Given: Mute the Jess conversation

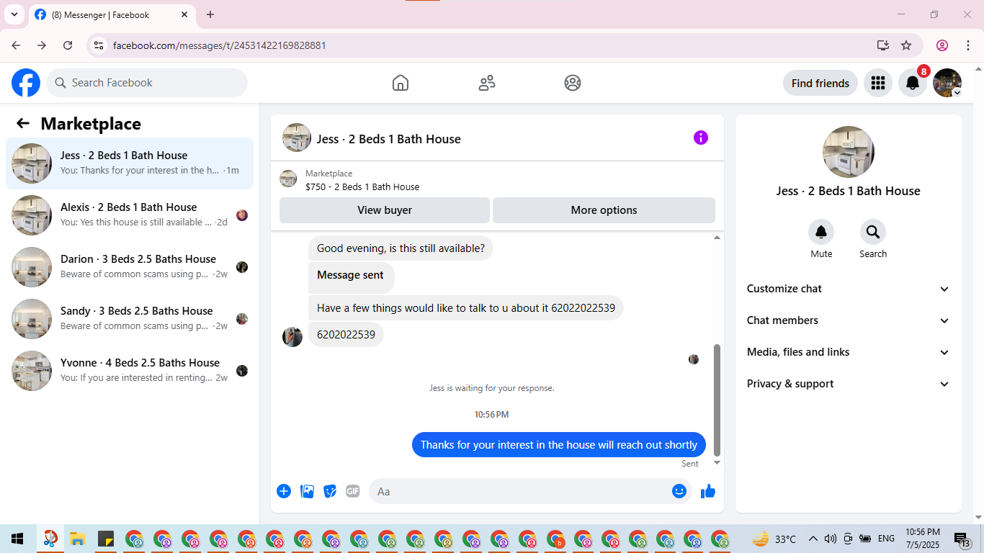Looking at the screenshot, I should tap(821, 232).
